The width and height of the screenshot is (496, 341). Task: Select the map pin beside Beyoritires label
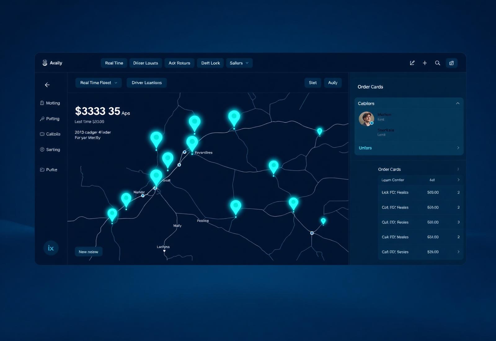pyautogui.click(x=192, y=144)
